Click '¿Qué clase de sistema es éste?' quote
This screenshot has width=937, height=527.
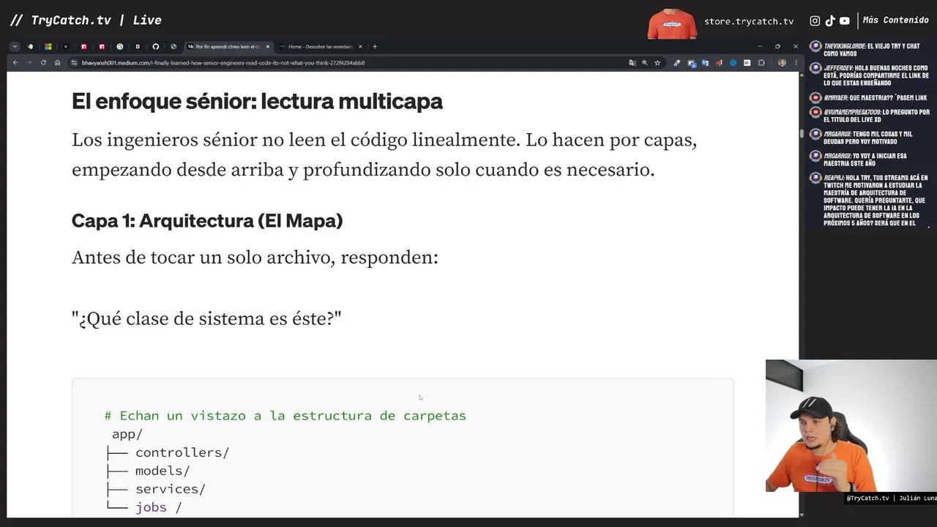coord(206,318)
